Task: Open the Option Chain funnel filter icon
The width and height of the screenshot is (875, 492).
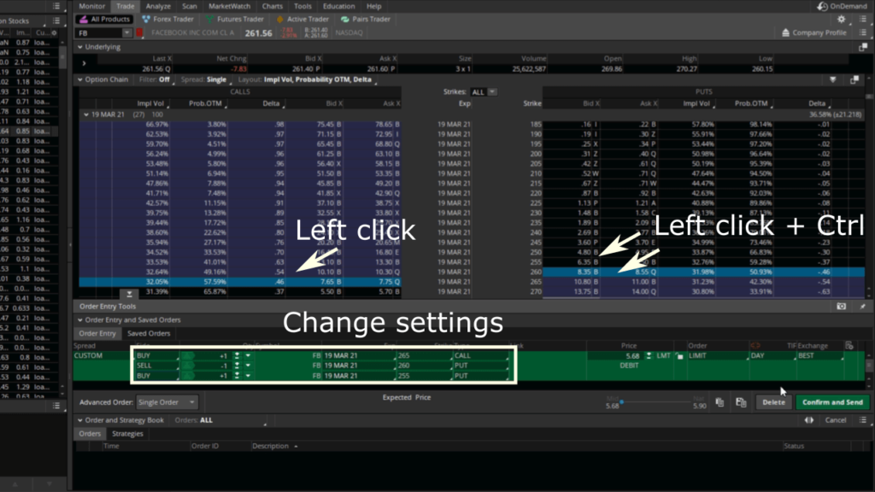Action: 832,79
